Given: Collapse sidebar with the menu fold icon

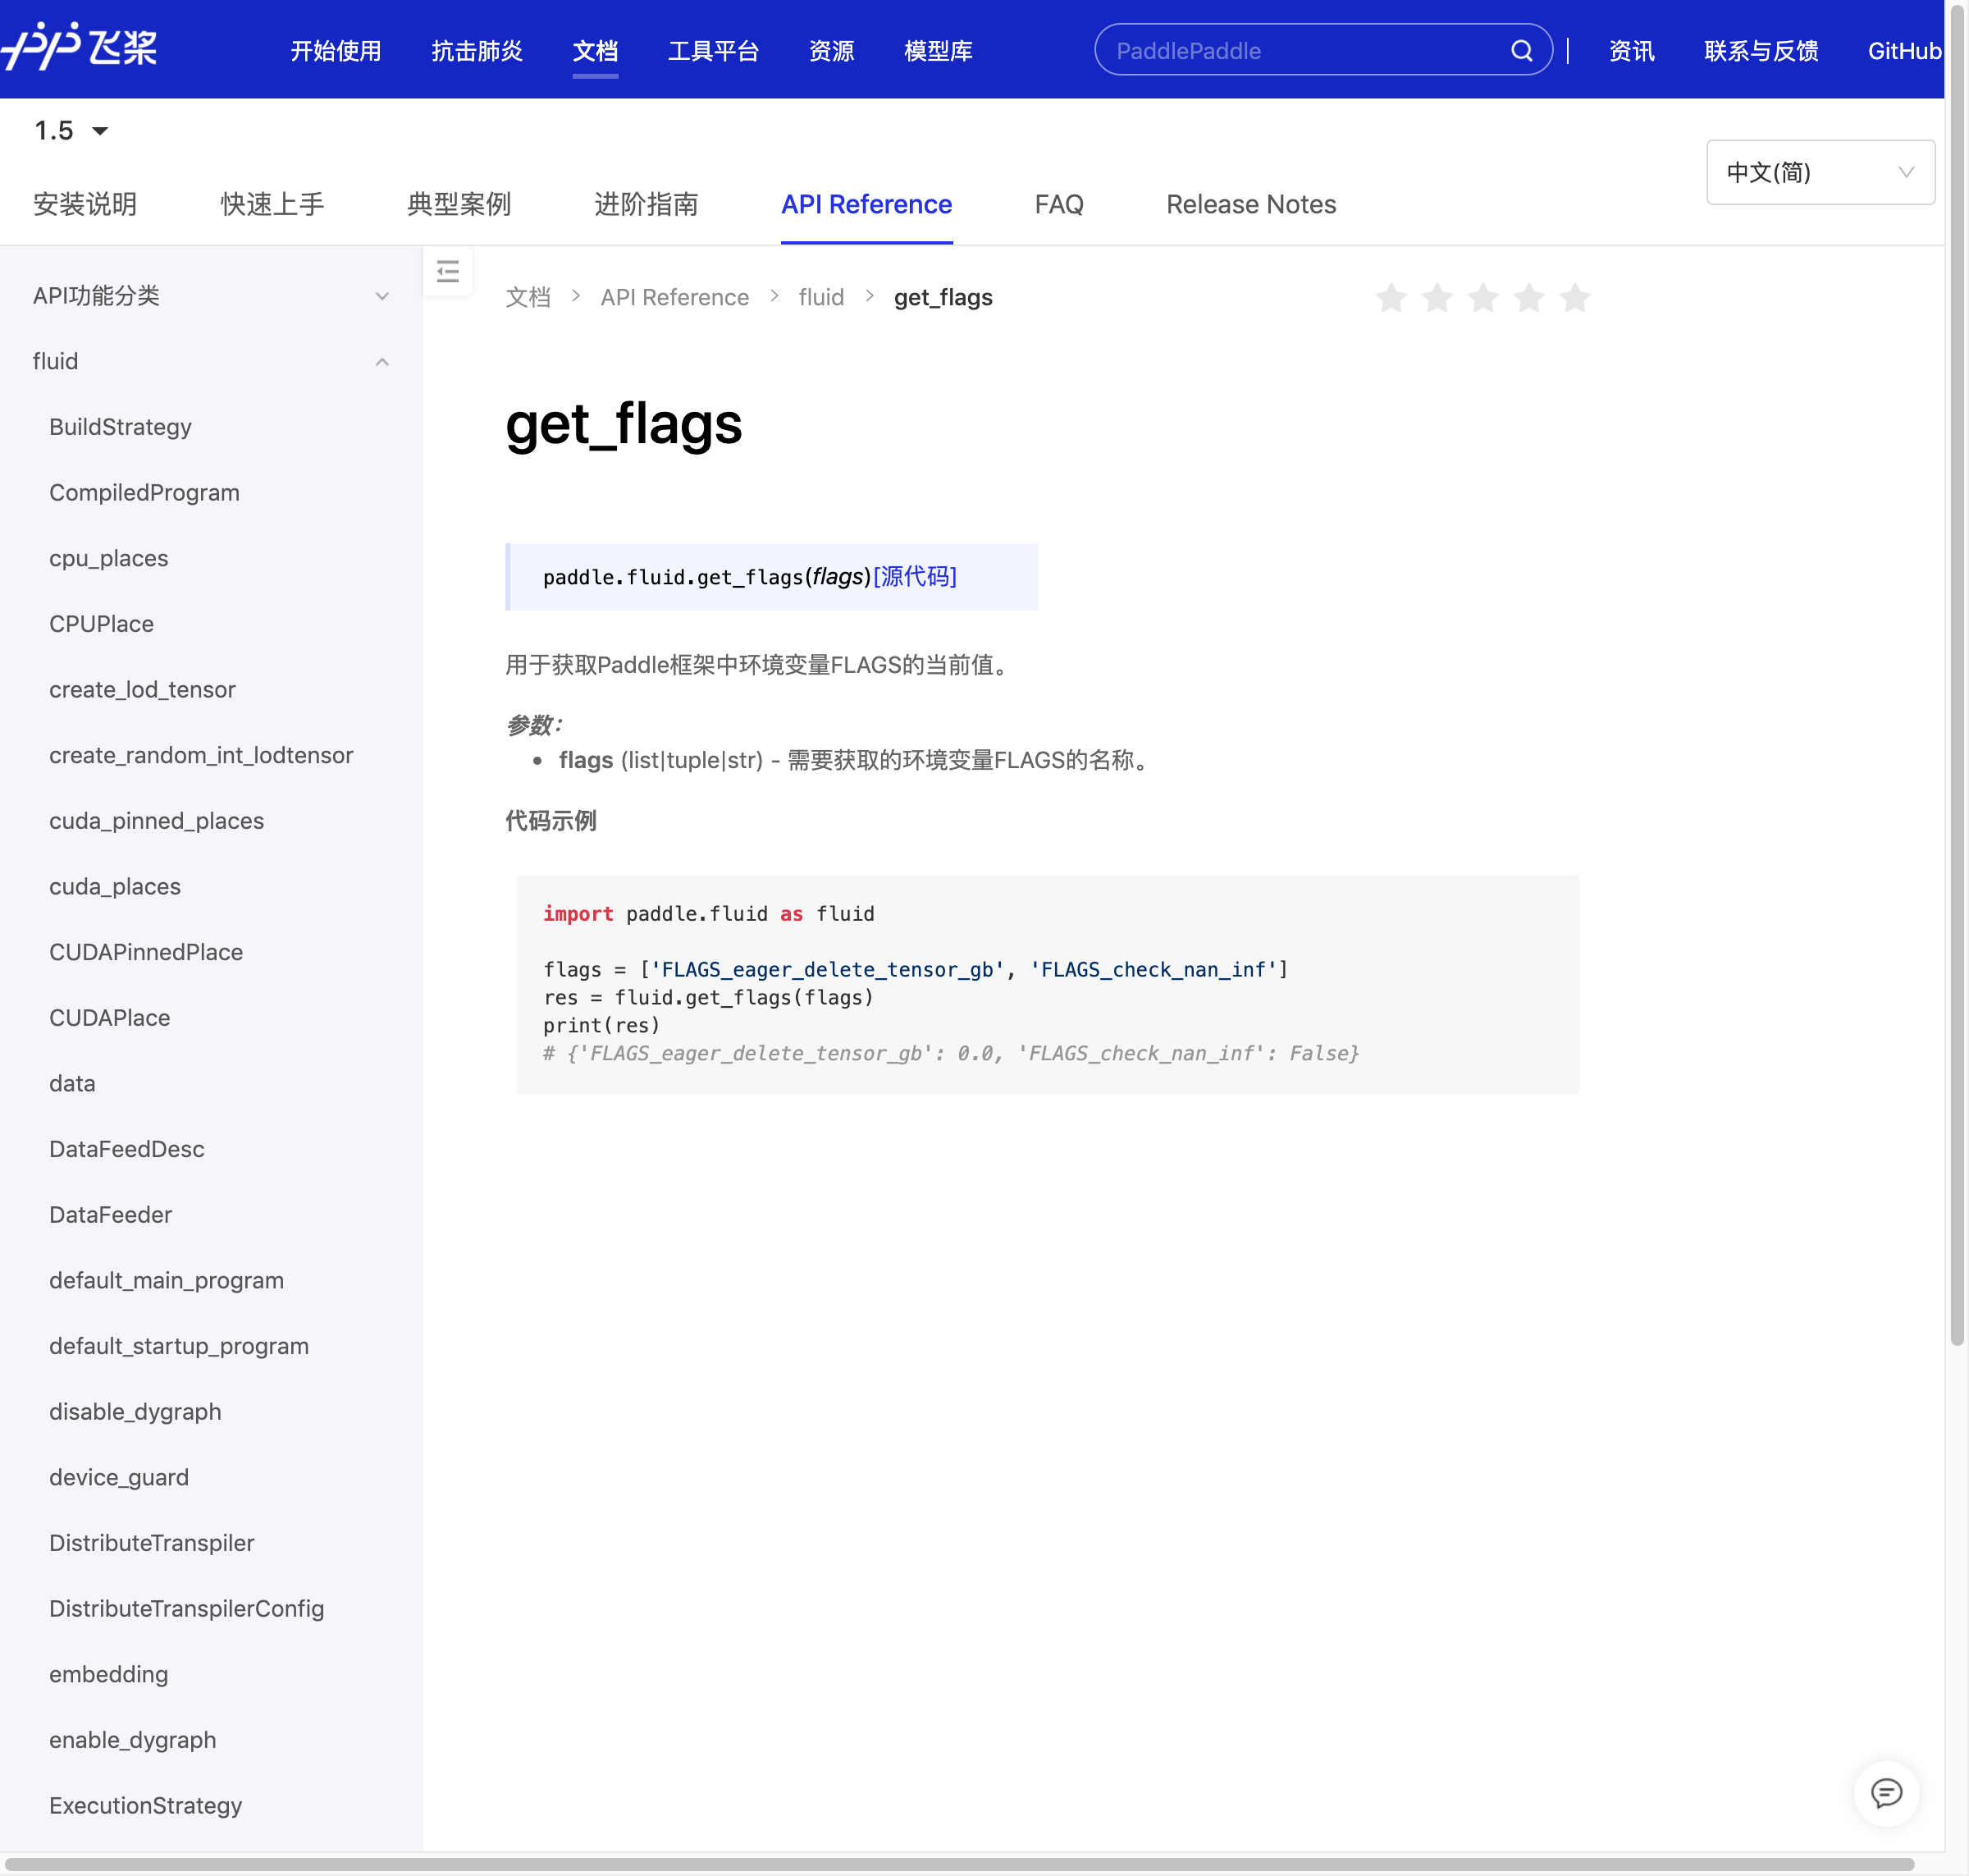Looking at the screenshot, I should click(448, 271).
